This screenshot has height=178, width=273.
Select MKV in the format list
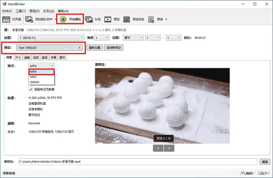41,77
